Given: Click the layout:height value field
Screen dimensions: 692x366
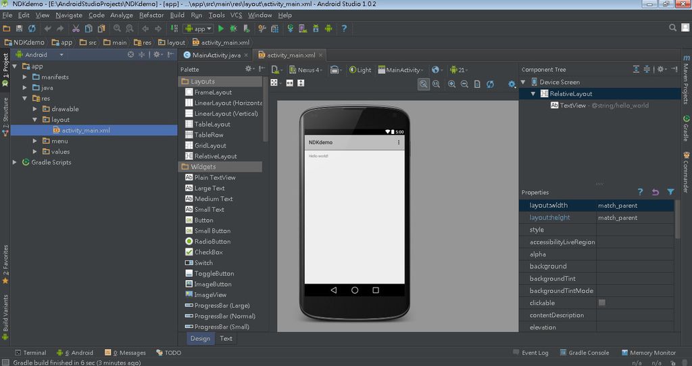Looking at the screenshot, I should [635, 217].
